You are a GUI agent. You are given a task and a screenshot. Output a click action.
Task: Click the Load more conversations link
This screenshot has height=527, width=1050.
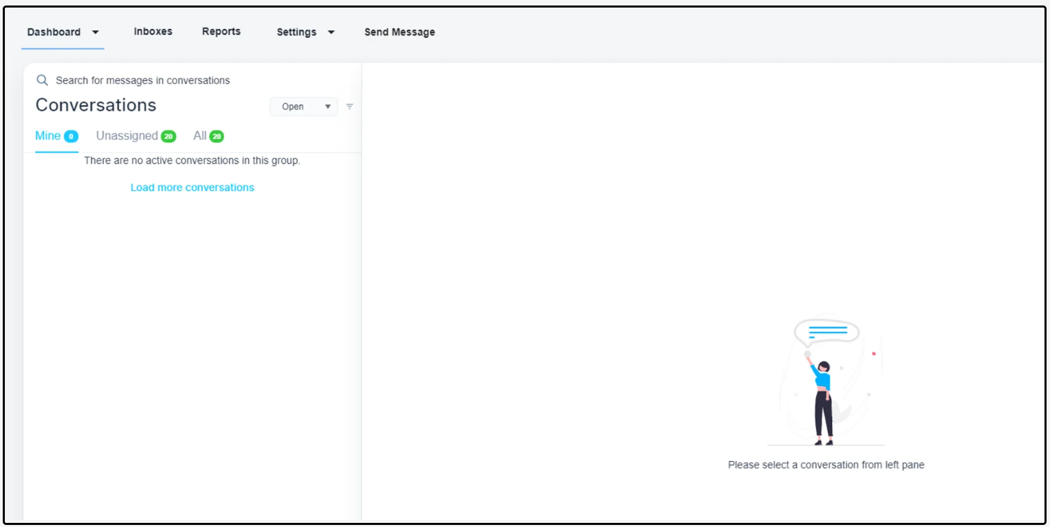coord(192,188)
